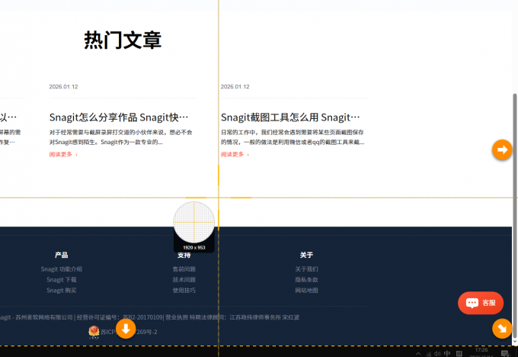Open the 'Snagit 购买' footer link
The image size is (518, 357).
click(x=62, y=290)
